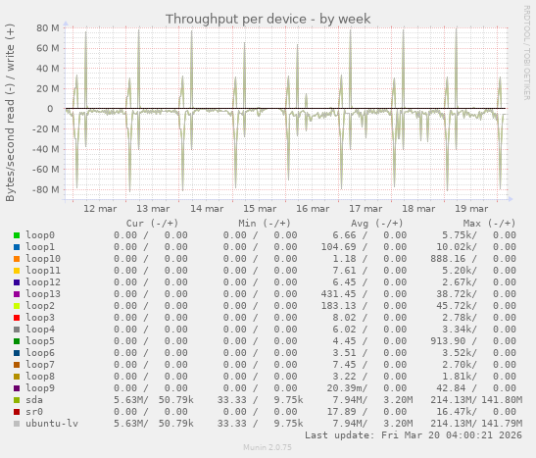Click the y-axis Bytes/second read/write label
This screenshot has width=536, height=458.
[x=10, y=113]
